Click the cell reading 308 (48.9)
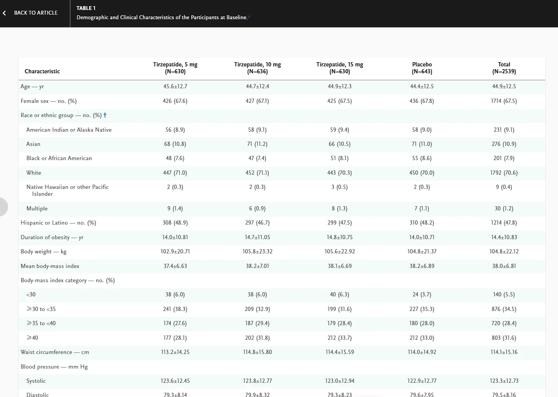 (175, 223)
